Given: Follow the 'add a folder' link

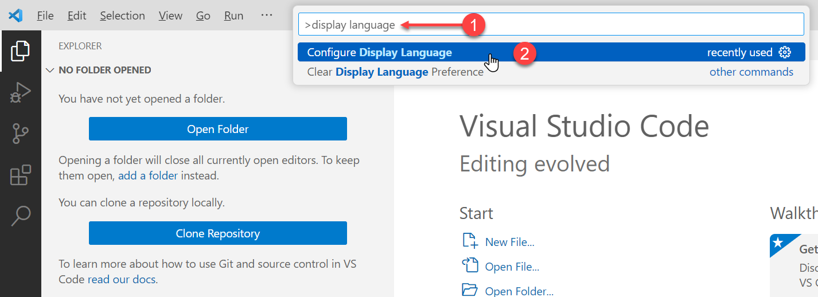Looking at the screenshot, I should (x=148, y=176).
